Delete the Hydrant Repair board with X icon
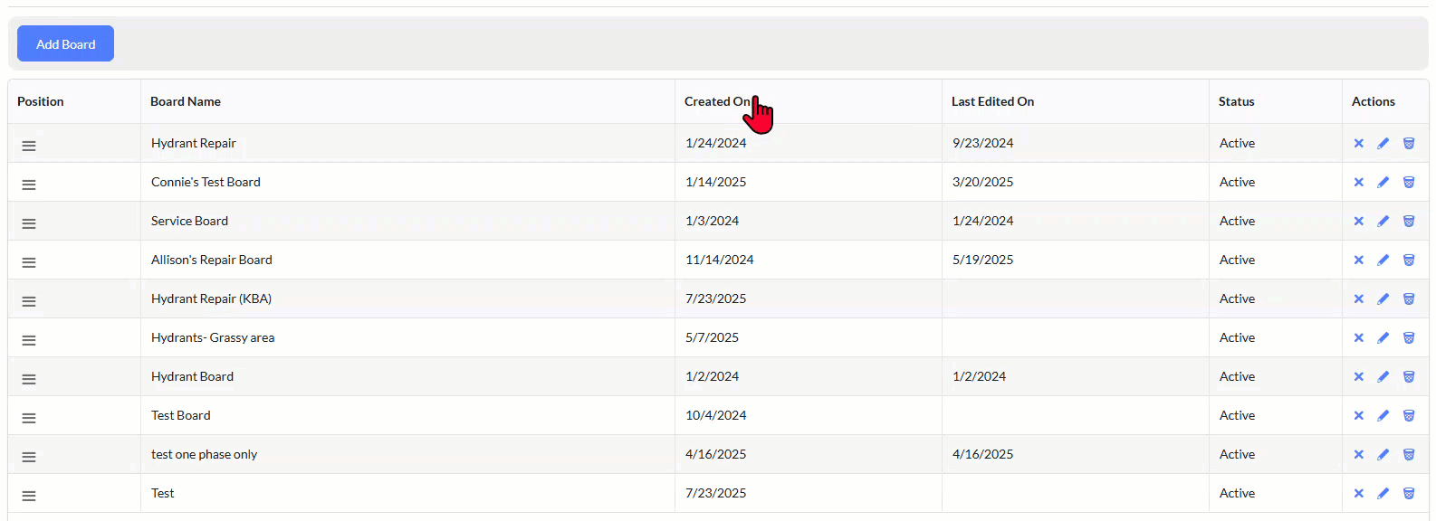The height and width of the screenshot is (521, 1436). 1358,143
